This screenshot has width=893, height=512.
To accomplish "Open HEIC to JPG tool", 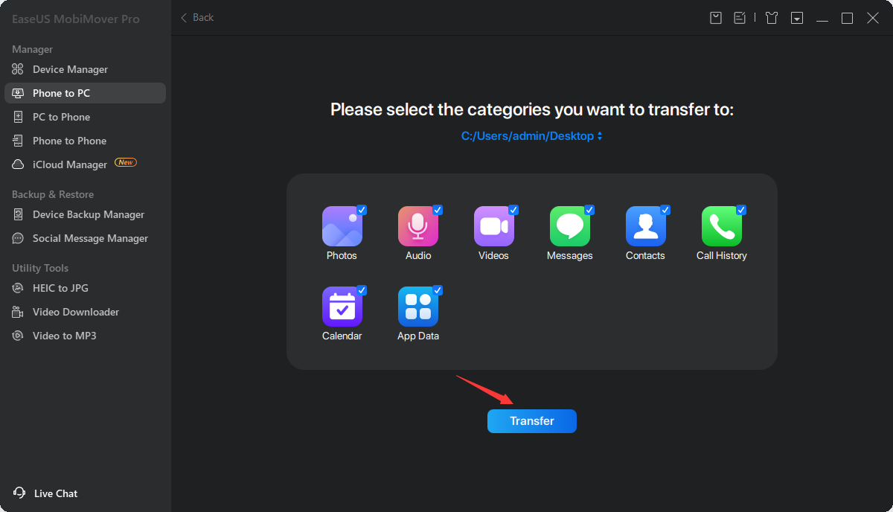I will pos(85,288).
